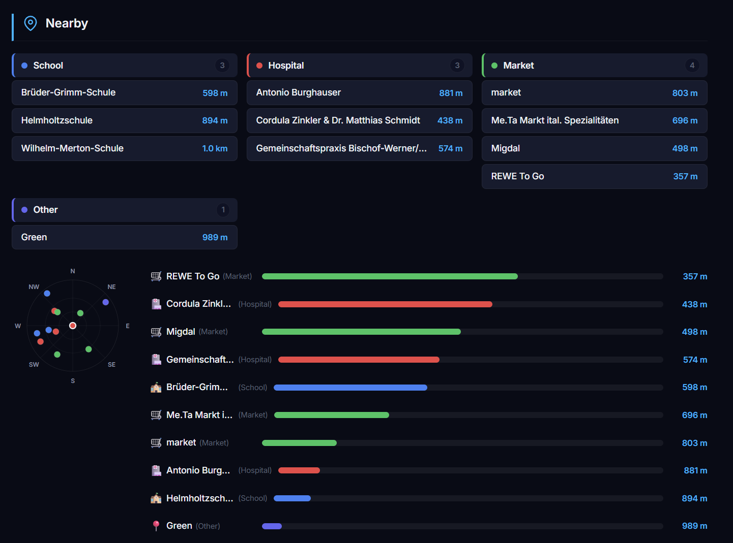Image resolution: width=733 pixels, height=543 pixels.
Task: Collapse the Hospital category header
Action: (x=360, y=66)
